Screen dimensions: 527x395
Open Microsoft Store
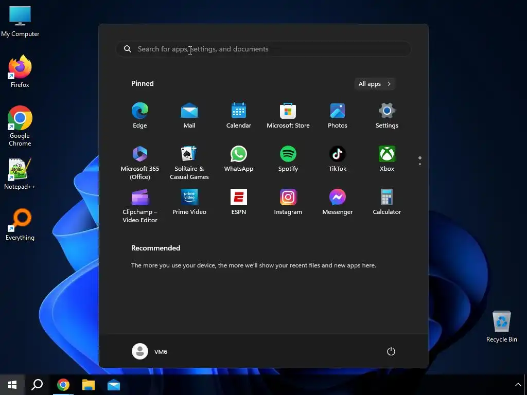click(x=288, y=116)
